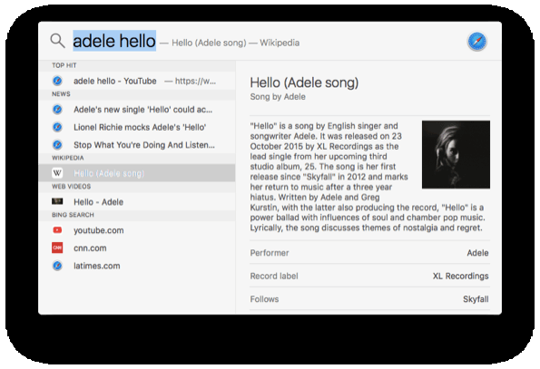This screenshot has height=369, width=540.
Task: Click the Song by Adele subtitle
Action: pyautogui.click(x=278, y=97)
